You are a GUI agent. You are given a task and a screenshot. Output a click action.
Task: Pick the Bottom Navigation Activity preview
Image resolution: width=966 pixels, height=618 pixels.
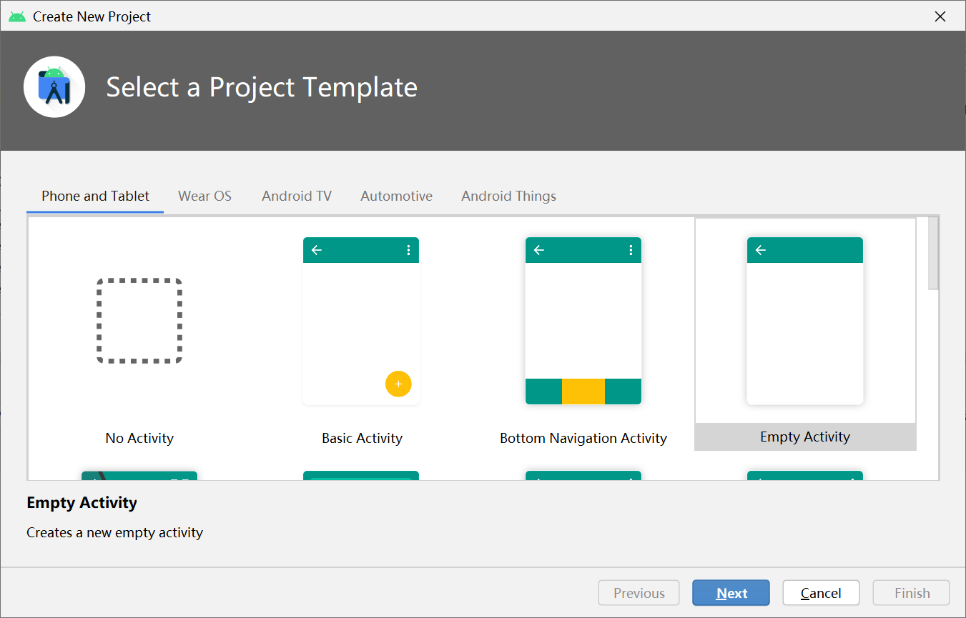tap(583, 321)
